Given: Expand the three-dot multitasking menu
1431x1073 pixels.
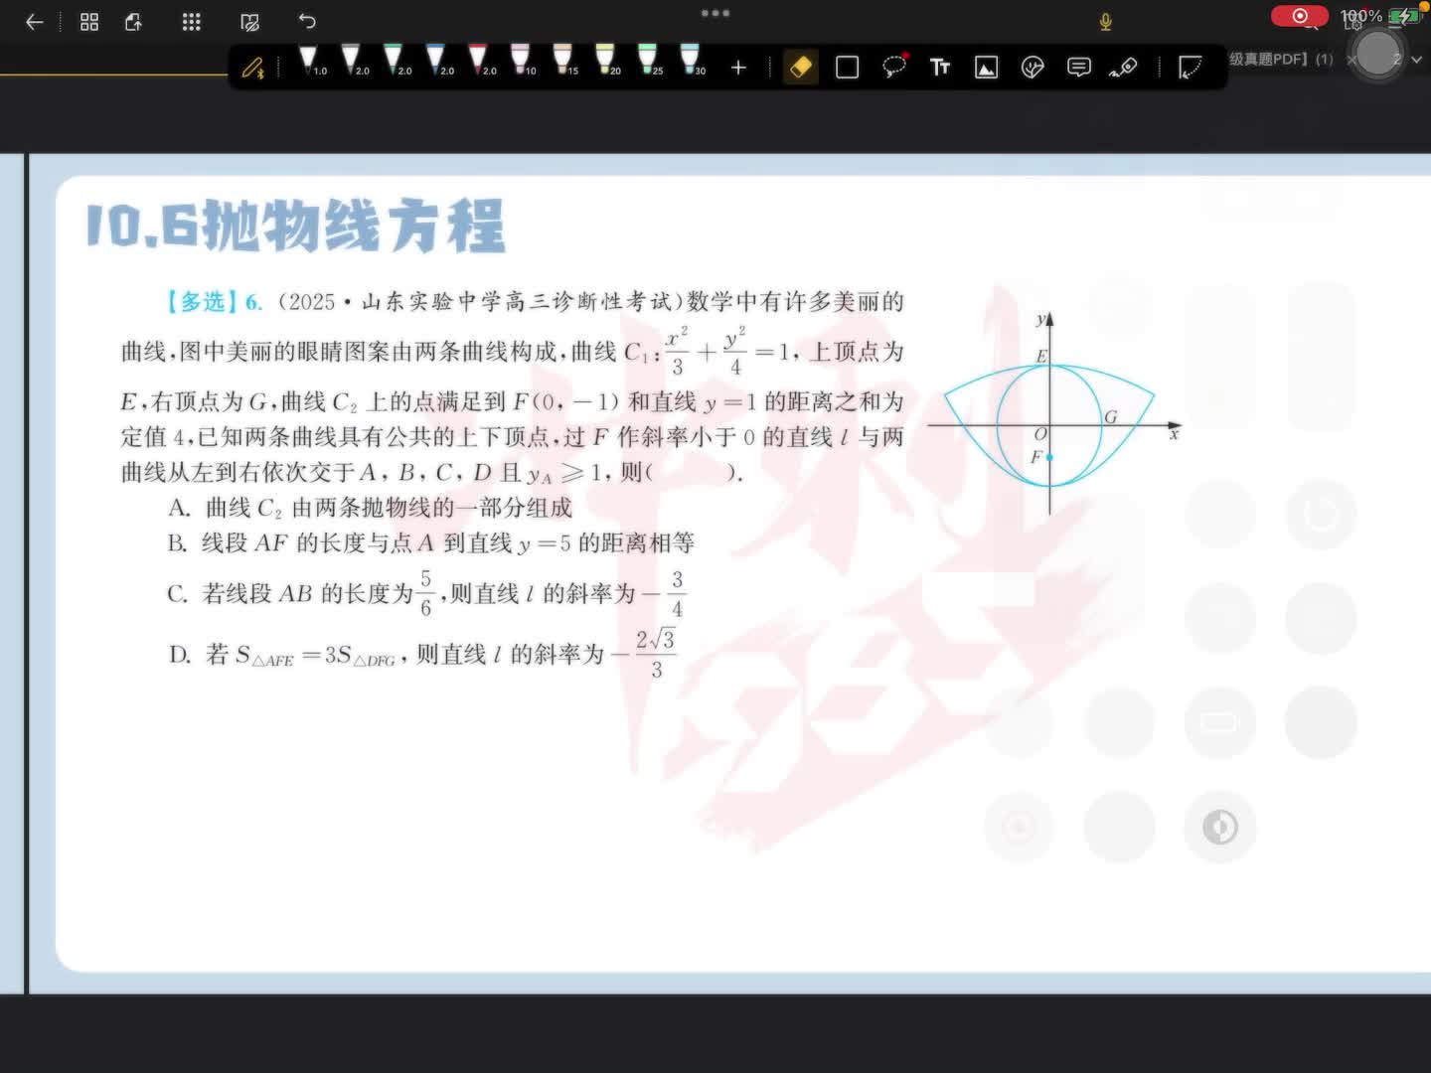Looking at the screenshot, I should pyautogui.click(x=715, y=13).
